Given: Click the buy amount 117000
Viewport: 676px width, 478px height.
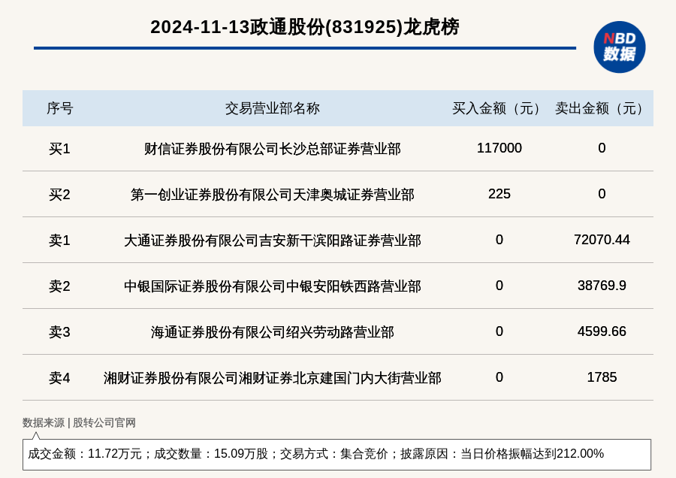Looking at the screenshot, I should (499, 148).
